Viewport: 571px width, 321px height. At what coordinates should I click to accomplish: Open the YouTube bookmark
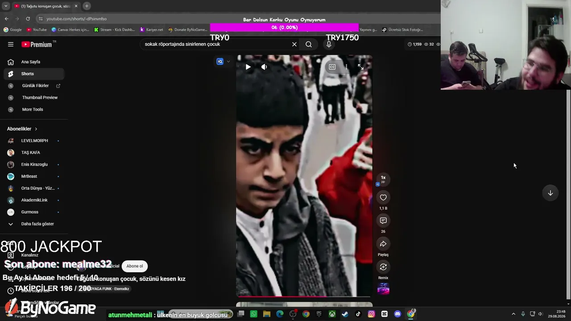[37, 30]
